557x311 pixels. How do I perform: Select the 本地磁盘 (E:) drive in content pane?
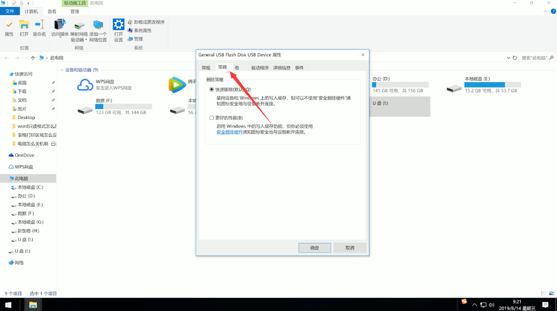coord(483,84)
